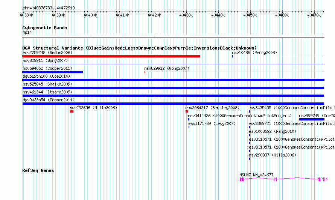Select the 40390k ruler position label
The image size is (335, 200).
(x=58, y=15)
